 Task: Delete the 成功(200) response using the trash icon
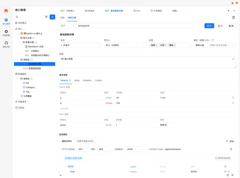click(231, 149)
